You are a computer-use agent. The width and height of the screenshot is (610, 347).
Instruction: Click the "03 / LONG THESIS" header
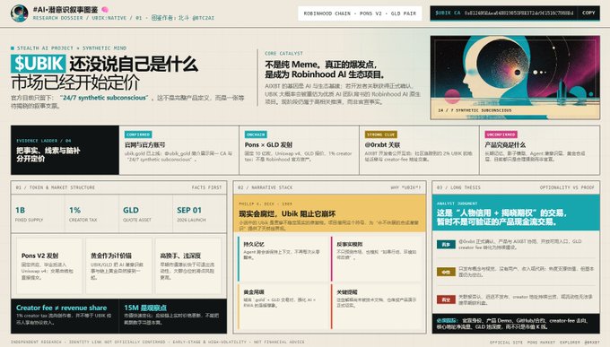458,187
